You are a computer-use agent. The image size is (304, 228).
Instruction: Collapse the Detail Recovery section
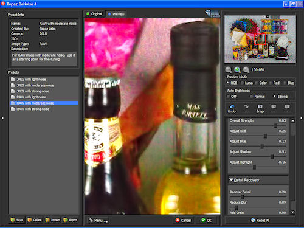click(x=231, y=180)
